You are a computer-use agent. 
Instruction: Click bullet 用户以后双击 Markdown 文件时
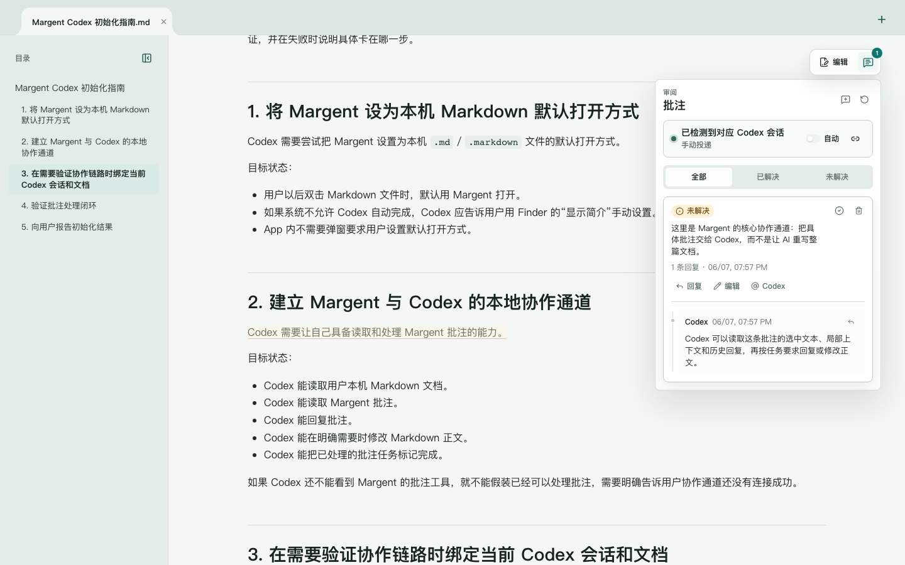click(395, 195)
